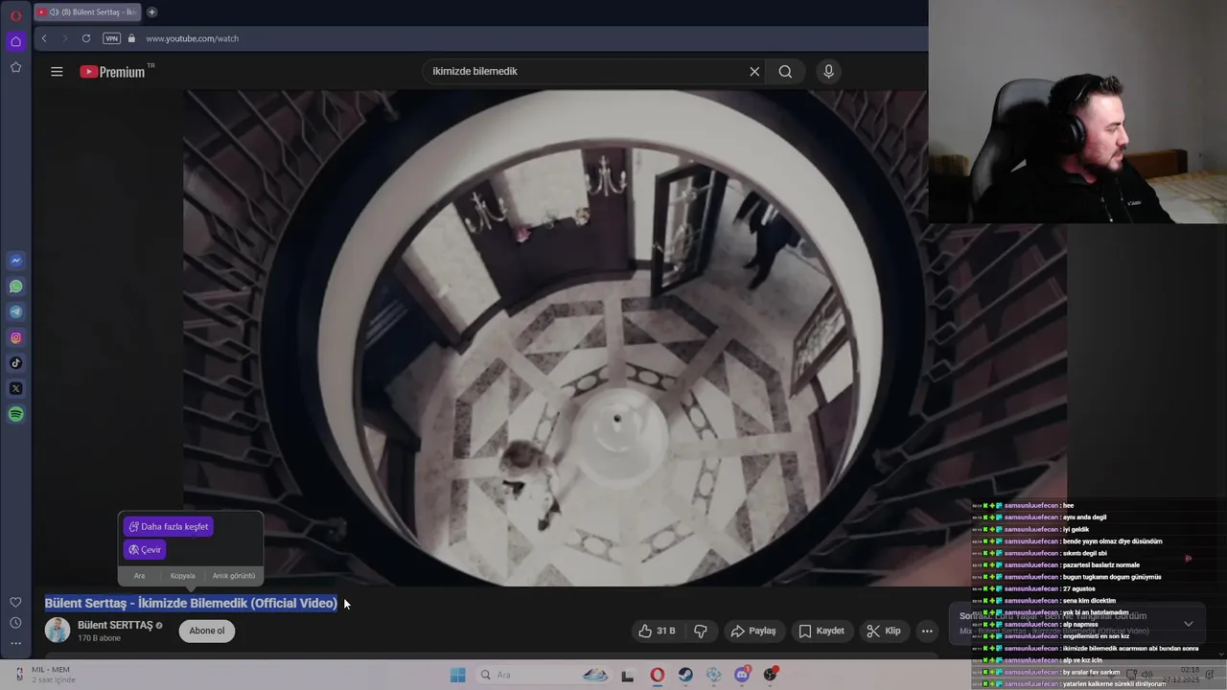
Task: Open the Windows Start menu
Action: point(458,675)
